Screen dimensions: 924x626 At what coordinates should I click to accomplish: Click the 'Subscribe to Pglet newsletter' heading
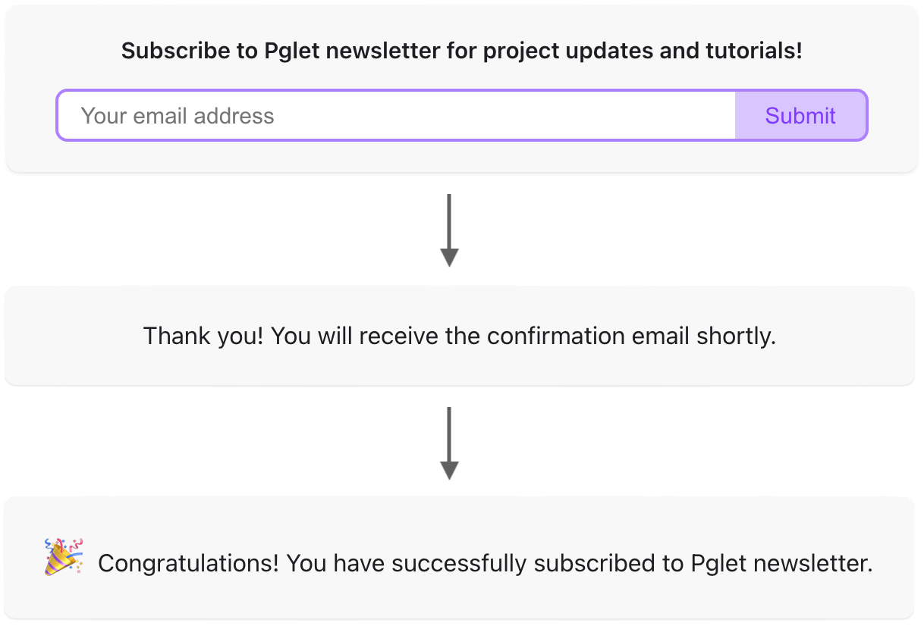(461, 51)
